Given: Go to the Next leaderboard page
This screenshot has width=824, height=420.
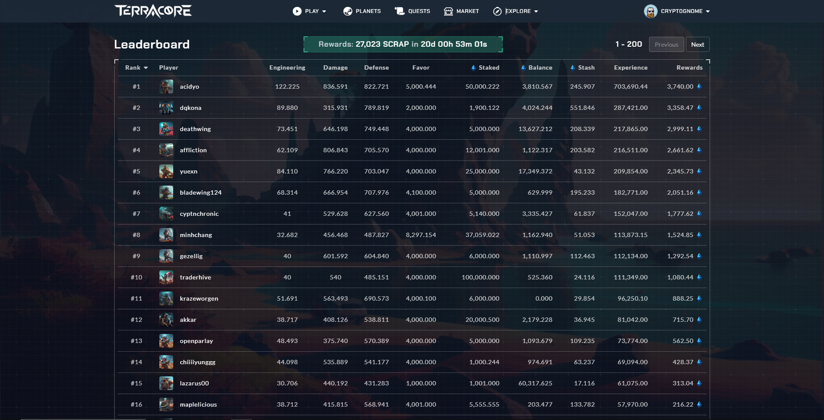Looking at the screenshot, I should point(698,45).
